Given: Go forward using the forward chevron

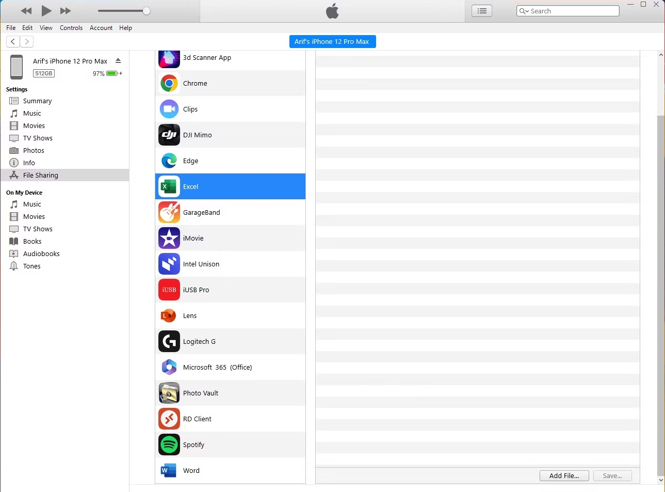Looking at the screenshot, I should click(x=27, y=41).
